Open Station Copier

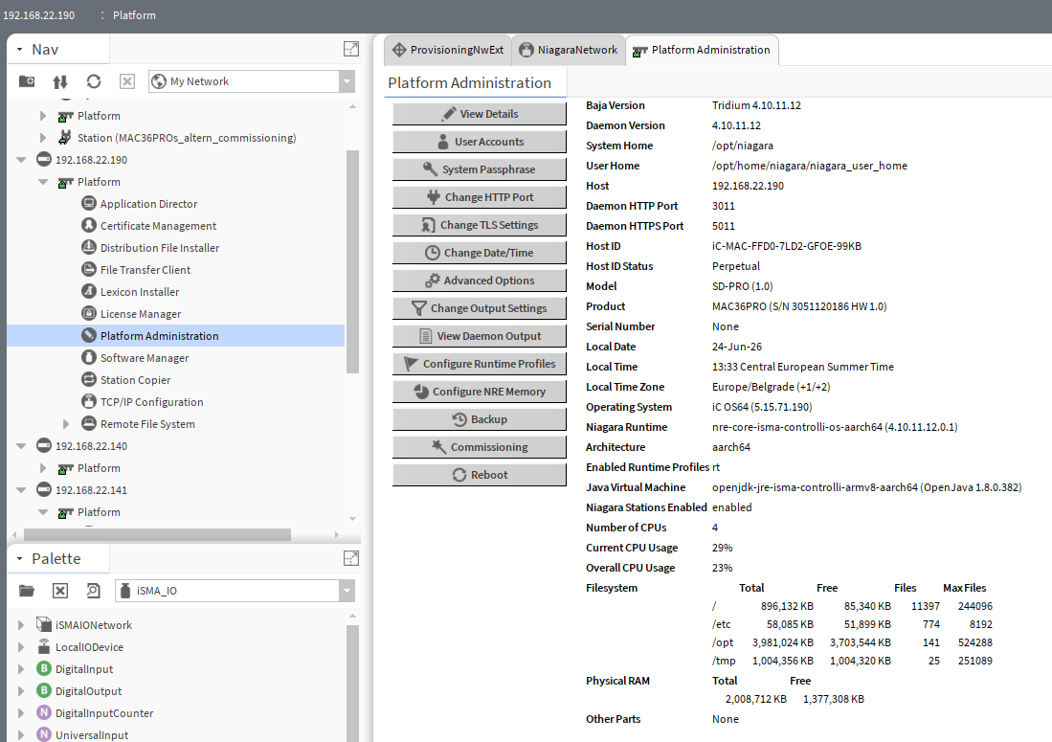(x=135, y=380)
